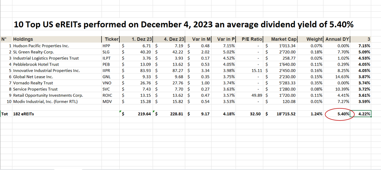This screenshot has width=381, height=170.
Task: Select the 14.63% annual DY for GNL
Action: tap(342, 77)
